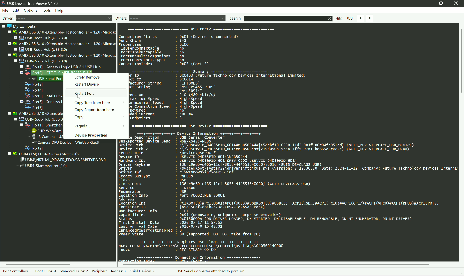Select Restart Port in context menu
464x276 pixels.
96,93
